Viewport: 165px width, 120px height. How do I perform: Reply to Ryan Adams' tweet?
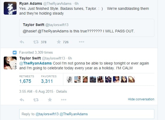pyautogui.click(x=22, y=42)
